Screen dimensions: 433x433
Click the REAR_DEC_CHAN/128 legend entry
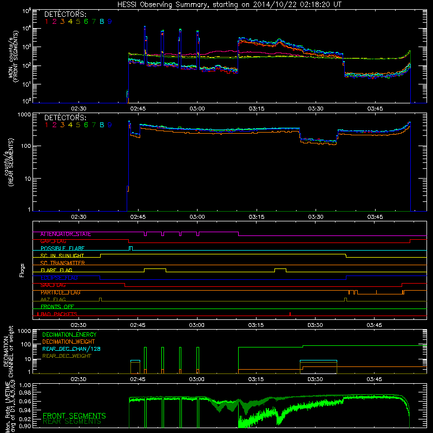71,349
